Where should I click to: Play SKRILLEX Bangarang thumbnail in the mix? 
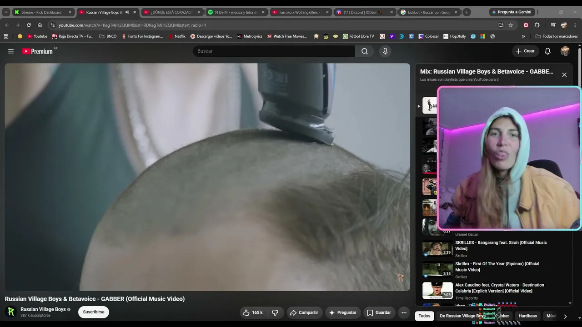click(x=437, y=248)
